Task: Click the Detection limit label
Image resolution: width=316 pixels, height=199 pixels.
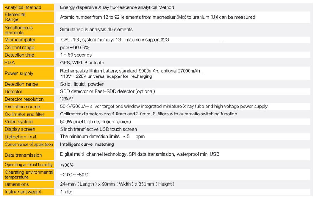Action: (21, 137)
